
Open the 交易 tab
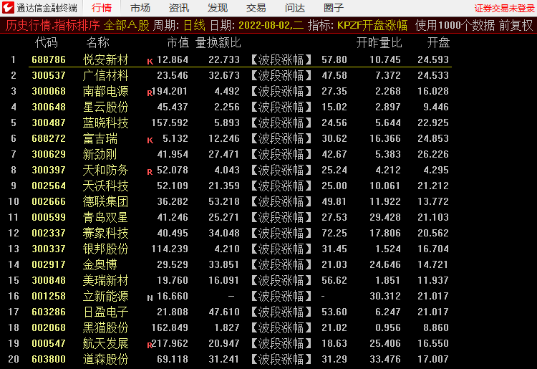point(256,8)
